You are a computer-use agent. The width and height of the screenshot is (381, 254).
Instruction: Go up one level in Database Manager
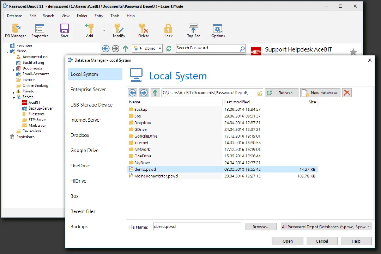click(x=155, y=93)
